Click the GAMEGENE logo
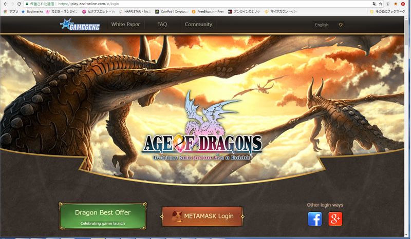This screenshot has width=411, height=239. pyautogui.click(x=81, y=24)
